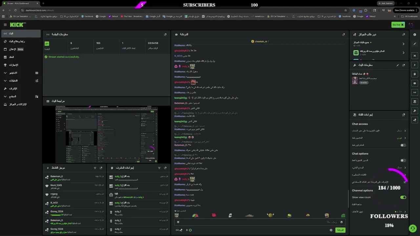Click the stream preview thumbnail
This screenshot has width=420, height=236.
pyautogui.click(x=106, y=134)
